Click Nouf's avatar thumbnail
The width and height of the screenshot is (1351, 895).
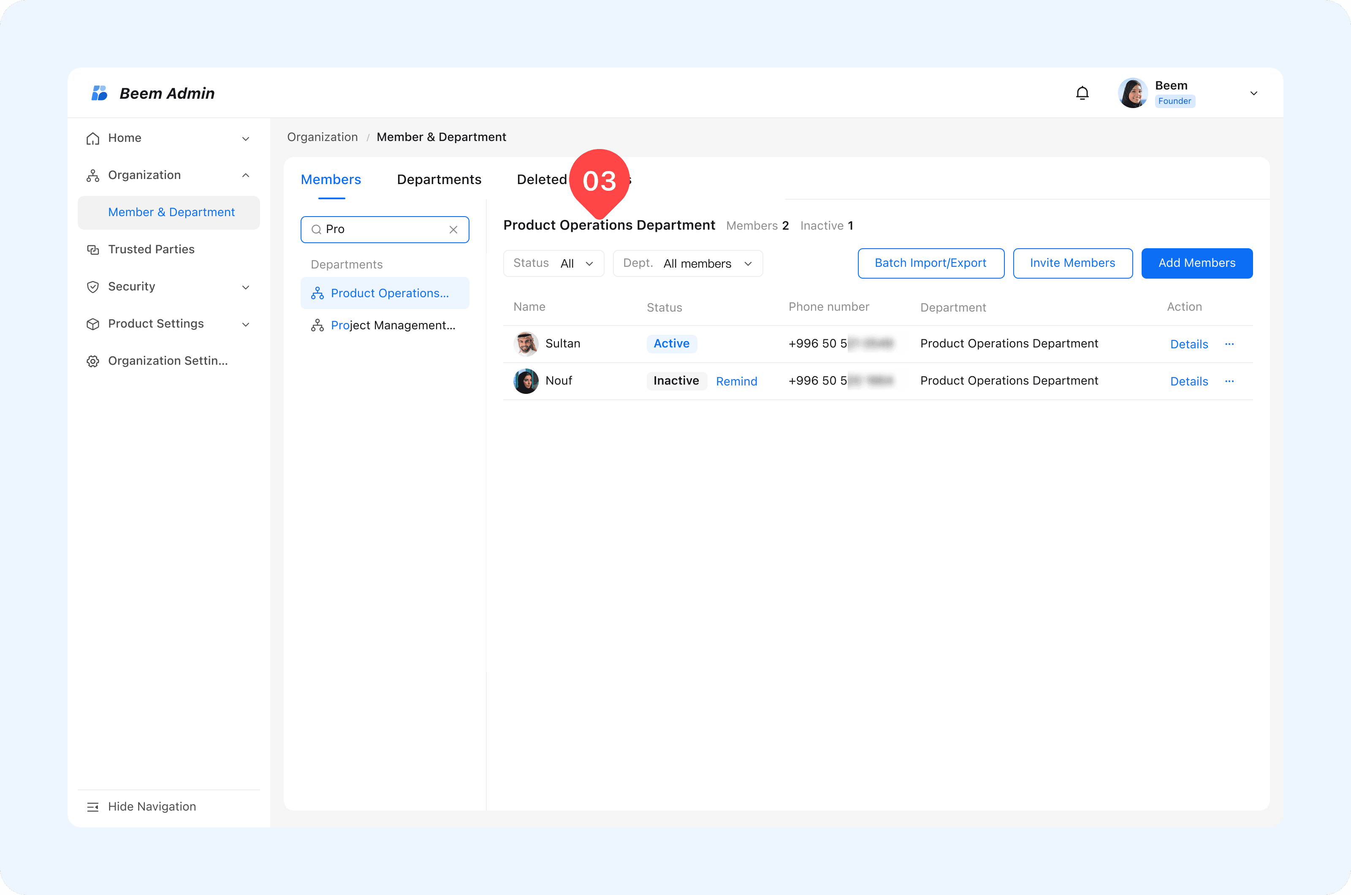coord(526,381)
